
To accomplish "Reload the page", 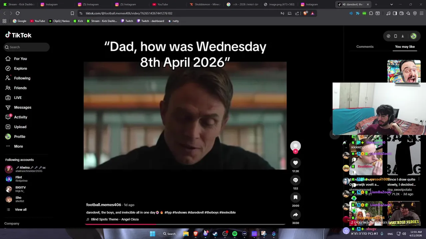I will pyautogui.click(x=18, y=13).
